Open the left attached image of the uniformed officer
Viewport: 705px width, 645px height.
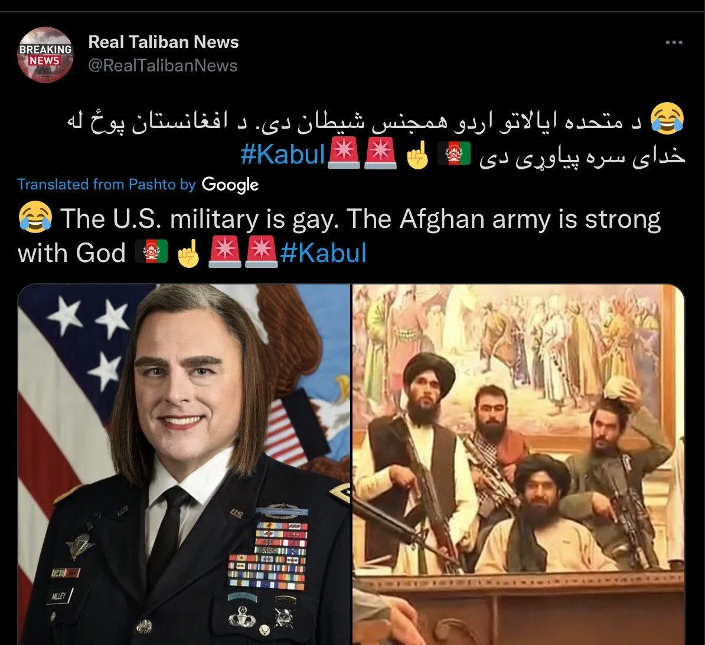coord(184,464)
